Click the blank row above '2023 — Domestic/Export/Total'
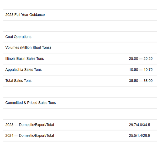This screenshot has height=146, width=168. [x=80, y=114]
